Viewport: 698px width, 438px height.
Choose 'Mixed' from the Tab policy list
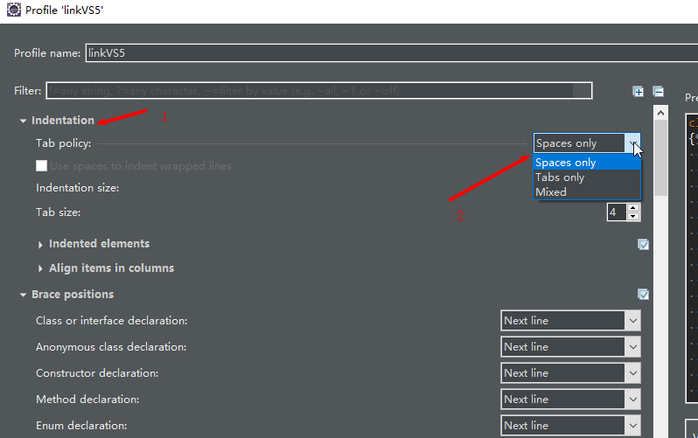551,192
